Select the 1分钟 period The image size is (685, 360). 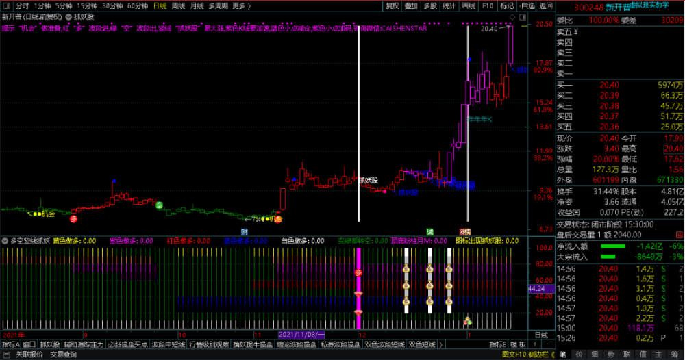click(x=42, y=5)
